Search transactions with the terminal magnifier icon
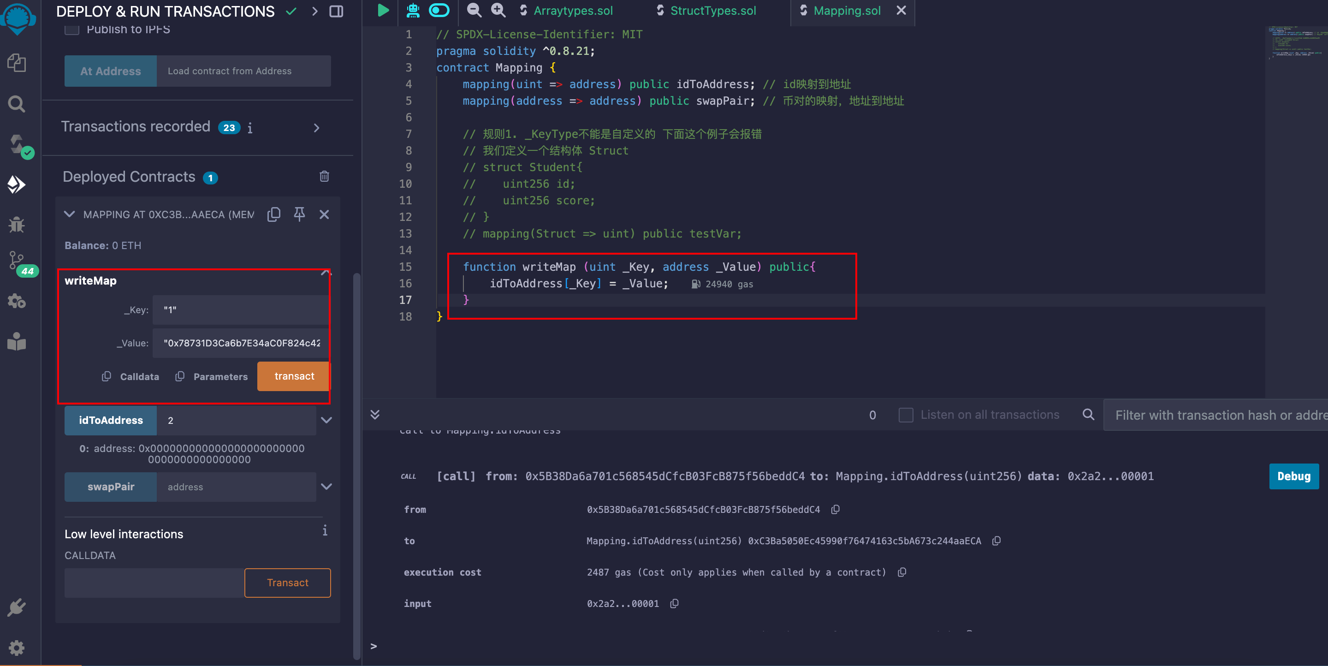 click(1088, 415)
